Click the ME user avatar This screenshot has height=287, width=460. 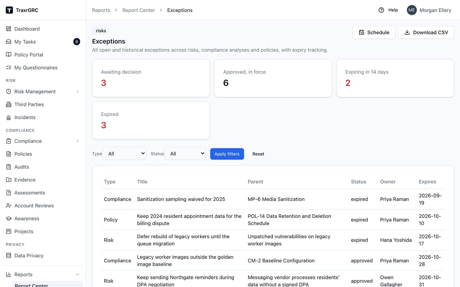[412, 10]
